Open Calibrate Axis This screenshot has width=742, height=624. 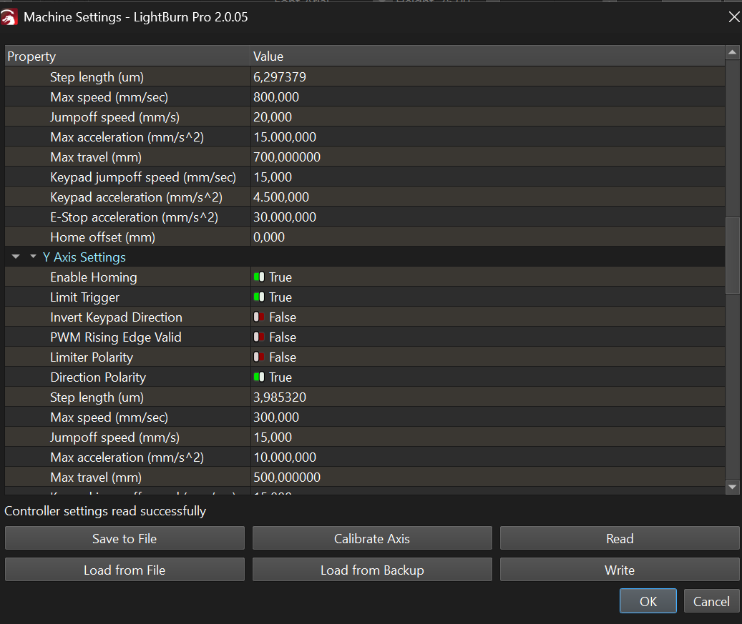372,538
